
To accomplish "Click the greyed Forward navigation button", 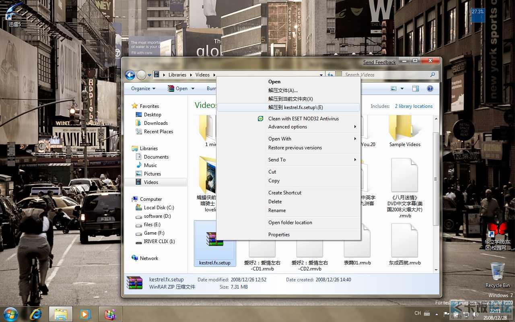I will (141, 75).
